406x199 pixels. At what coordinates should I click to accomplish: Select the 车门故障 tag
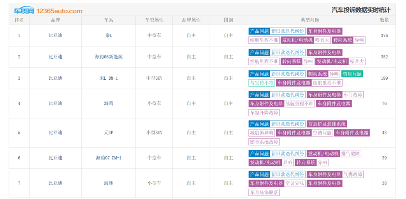tap(353, 94)
